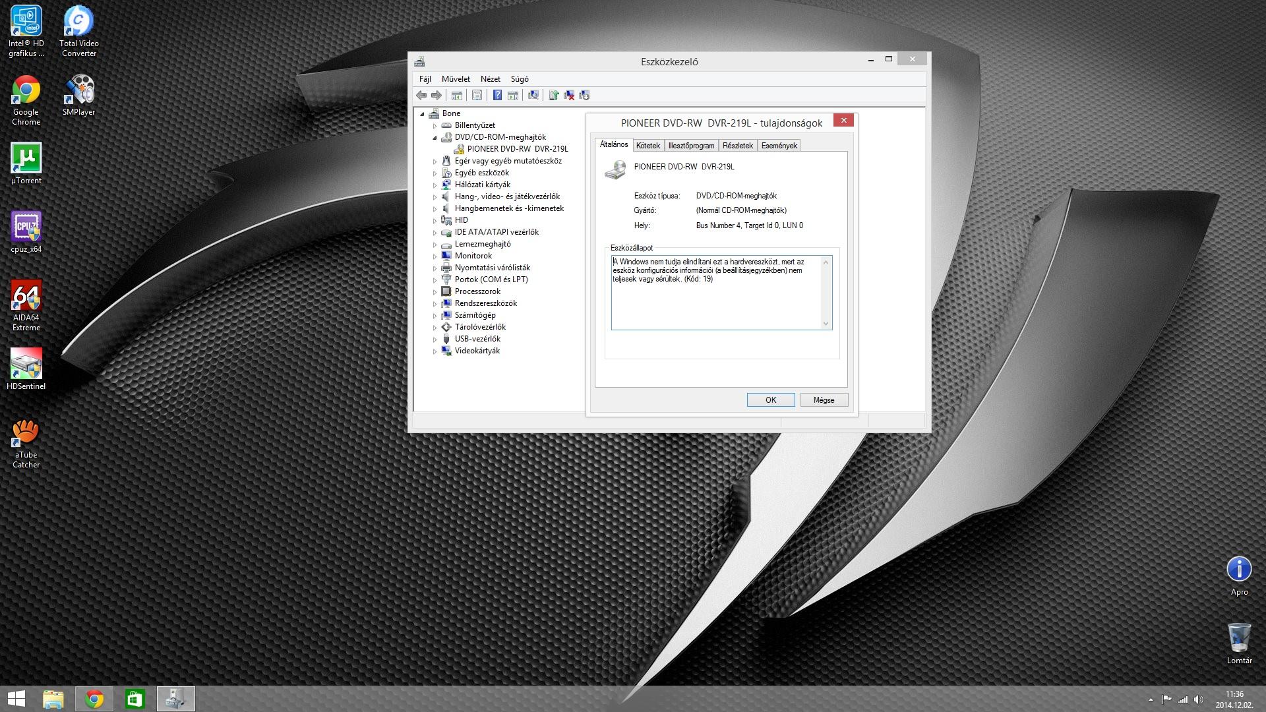The height and width of the screenshot is (712, 1266).
Task: Open Properties via the toolbar properties icon
Action: (x=477, y=96)
